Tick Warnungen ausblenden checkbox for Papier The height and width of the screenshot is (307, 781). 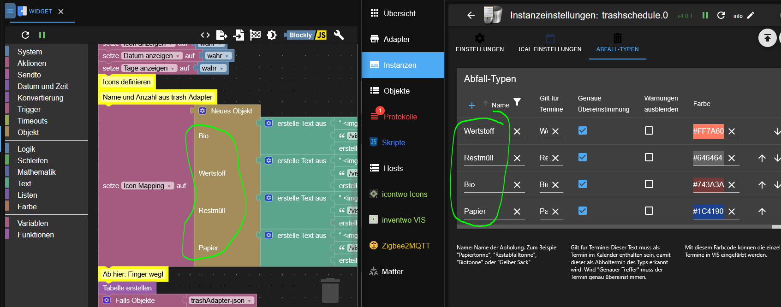[649, 211]
